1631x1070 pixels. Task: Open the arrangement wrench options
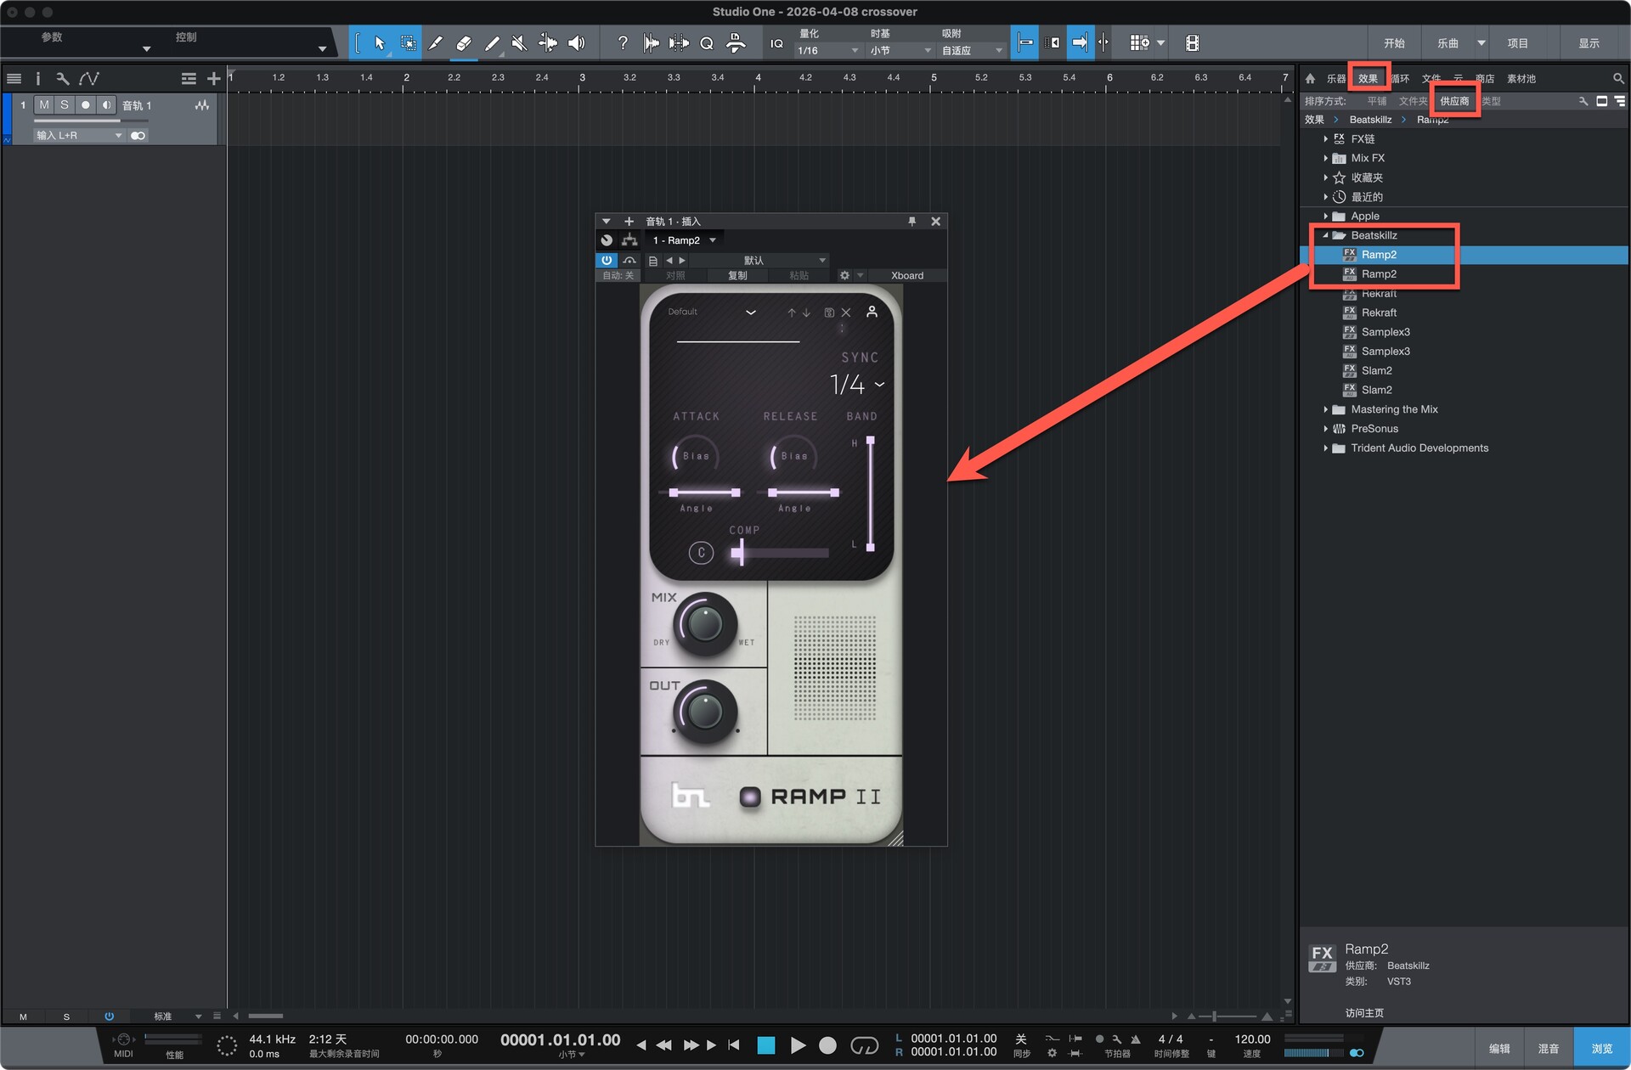pos(62,79)
